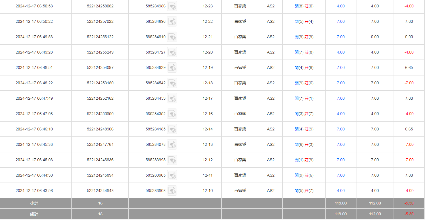Open replay icon for round 585283905
The image size is (425, 221).
[172, 175]
